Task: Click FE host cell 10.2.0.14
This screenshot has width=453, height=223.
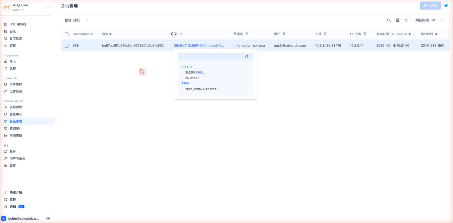Action: [357, 46]
